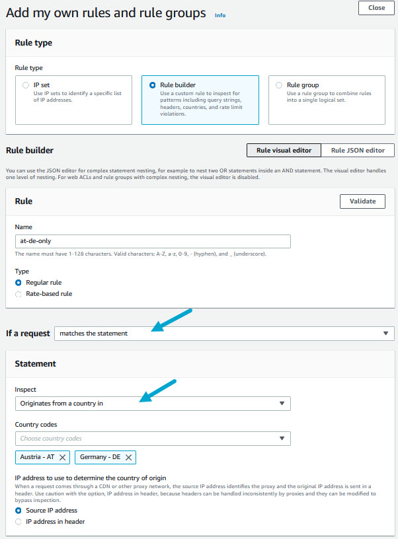Switch to the Rule visual editor tab
This screenshot has height=539, width=398.
pos(284,150)
